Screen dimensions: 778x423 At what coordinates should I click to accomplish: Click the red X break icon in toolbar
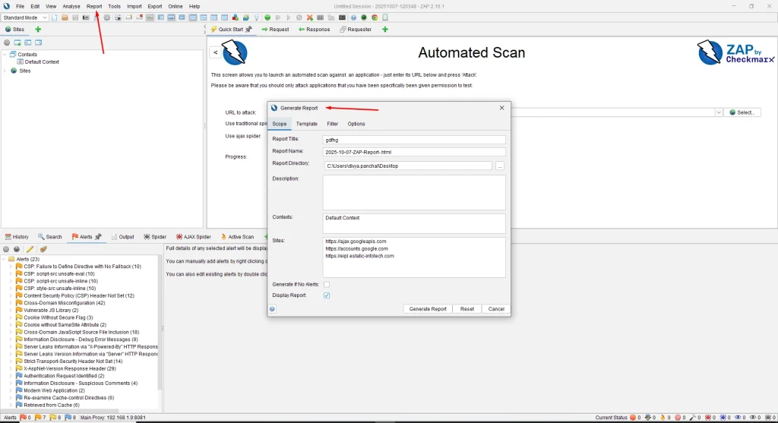click(x=309, y=17)
